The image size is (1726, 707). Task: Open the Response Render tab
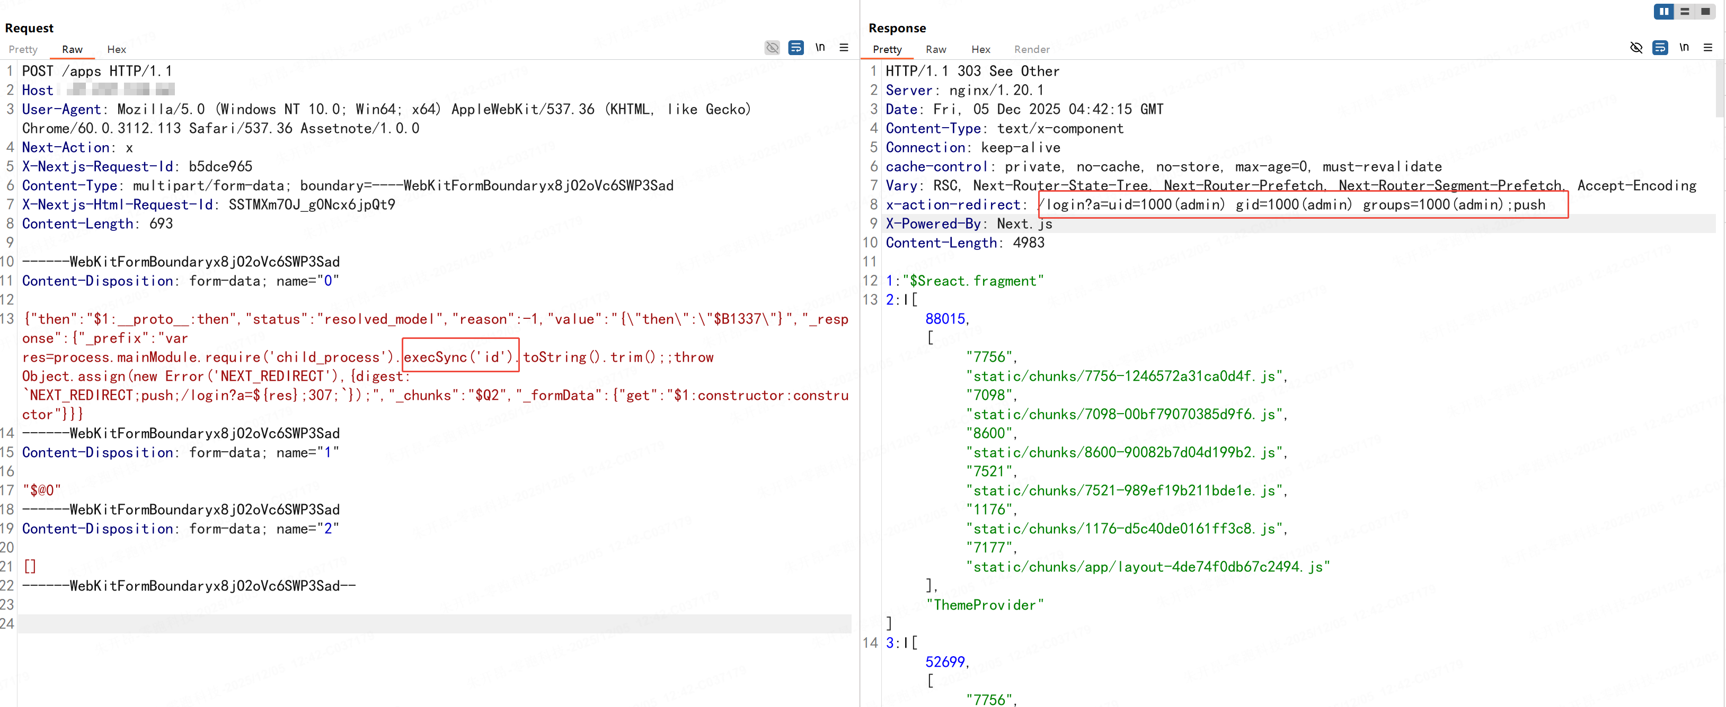1031,50
